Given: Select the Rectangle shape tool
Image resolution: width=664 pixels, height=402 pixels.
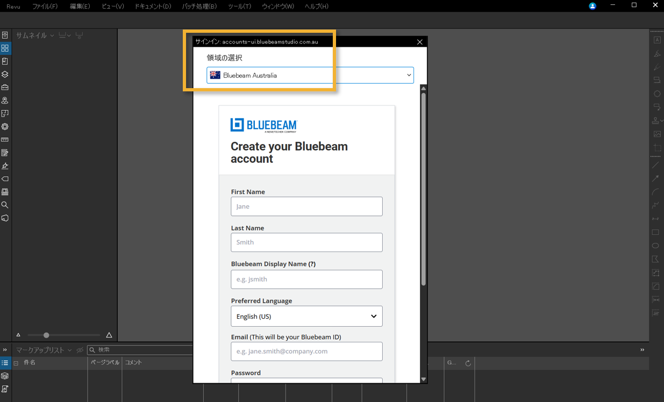Looking at the screenshot, I should [x=655, y=232].
